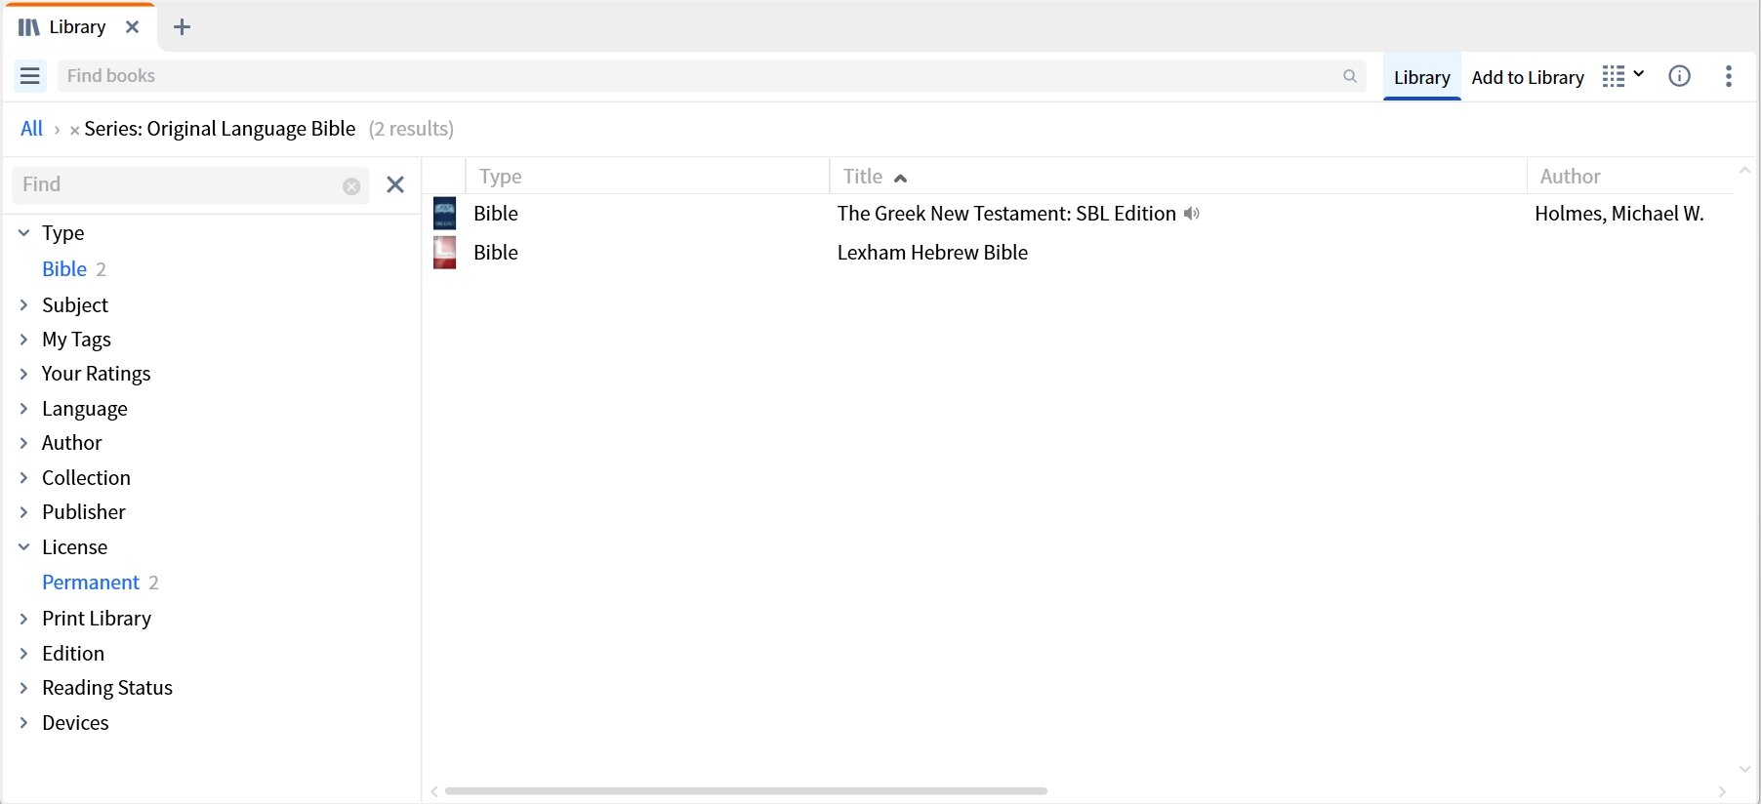Click the vertical scroll up arrow

pos(1744,171)
